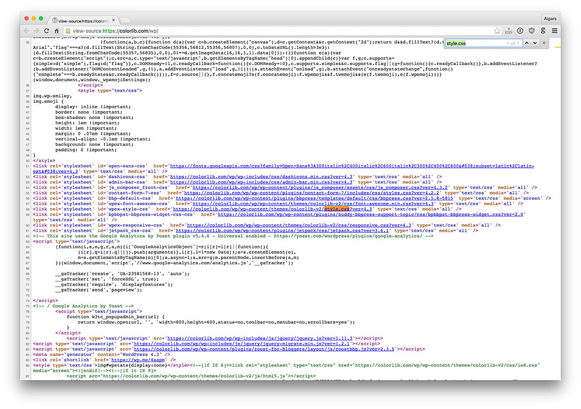Open the Google account extension icon
Screen dimensions: 581x409
(x=543, y=31)
